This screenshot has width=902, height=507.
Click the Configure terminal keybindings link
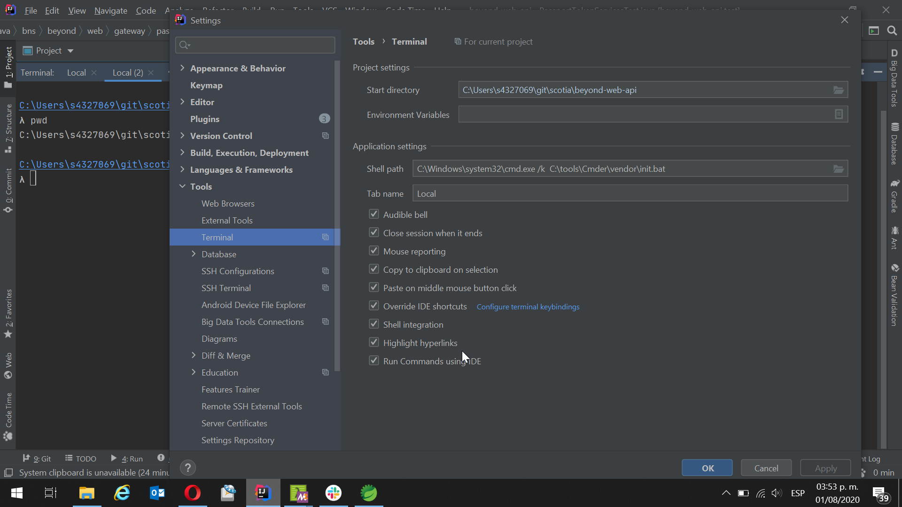tap(528, 307)
